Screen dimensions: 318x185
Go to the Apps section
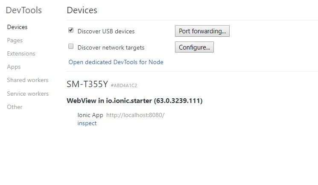coord(14,67)
